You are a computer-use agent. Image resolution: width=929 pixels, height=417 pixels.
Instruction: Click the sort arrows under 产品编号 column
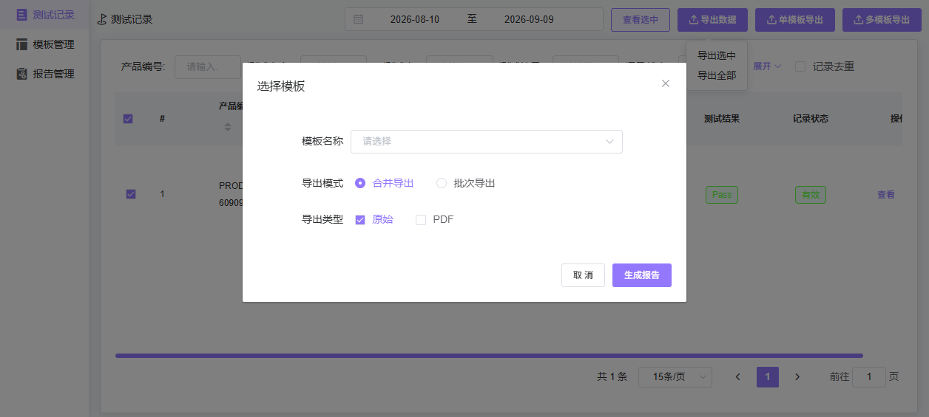pyautogui.click(x=228, y=127)
